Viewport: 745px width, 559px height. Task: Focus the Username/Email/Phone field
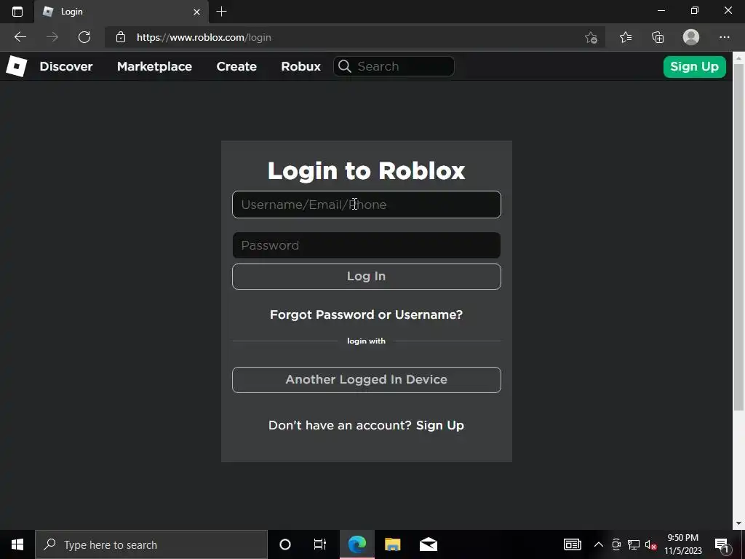pos(367,205)
